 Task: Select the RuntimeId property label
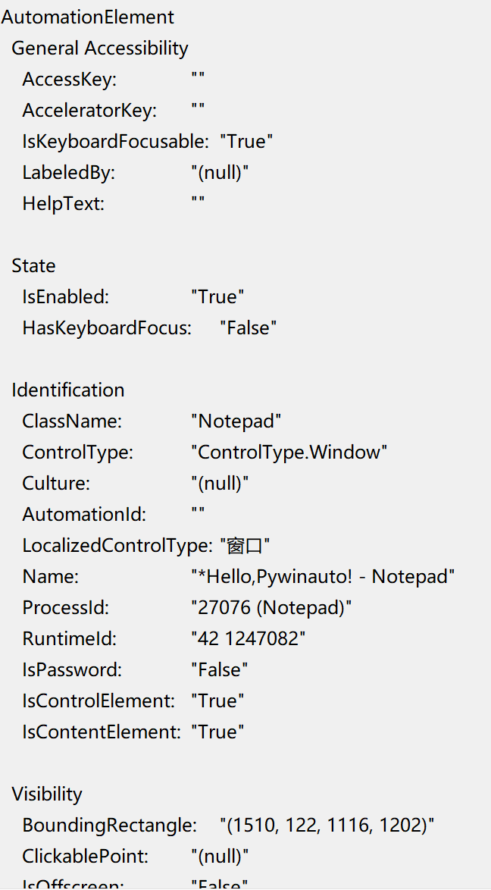point(69,639)
